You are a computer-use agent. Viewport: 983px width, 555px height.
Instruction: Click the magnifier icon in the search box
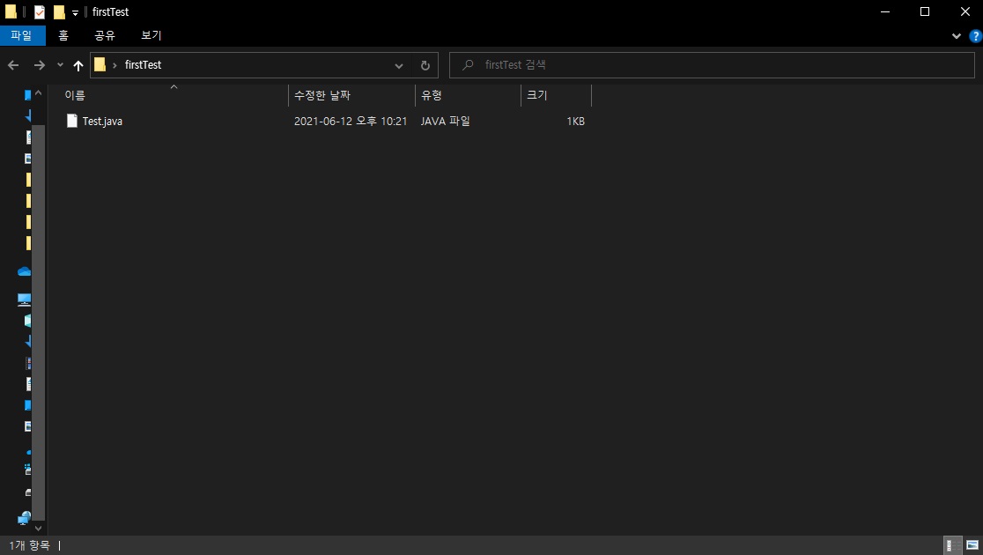(x=468, y=64)
